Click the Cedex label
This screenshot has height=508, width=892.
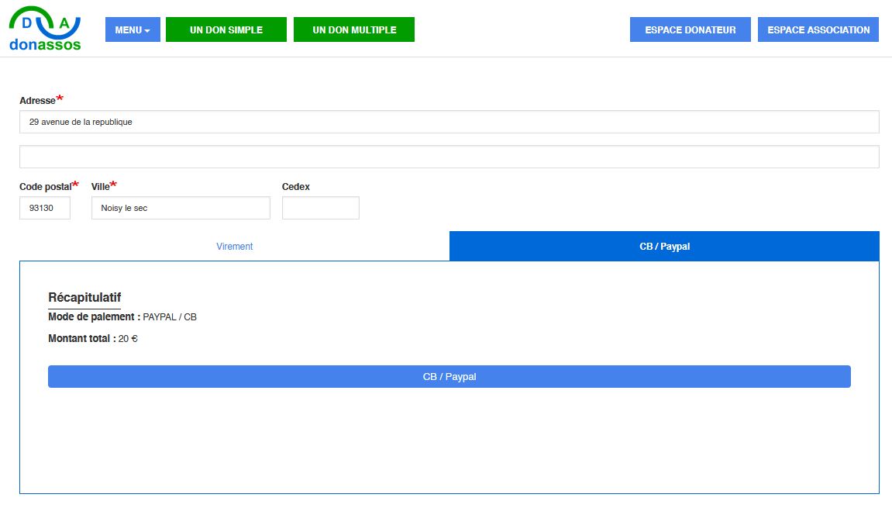pyautogui.click(x=296, y=187)
